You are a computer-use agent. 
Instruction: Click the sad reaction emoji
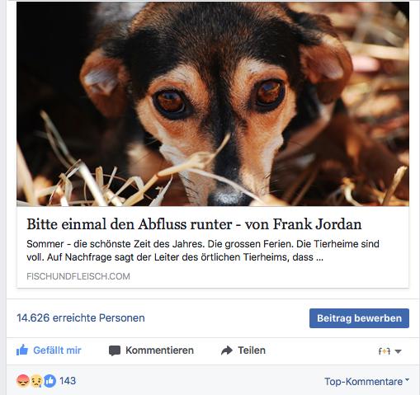click(36, 381)
